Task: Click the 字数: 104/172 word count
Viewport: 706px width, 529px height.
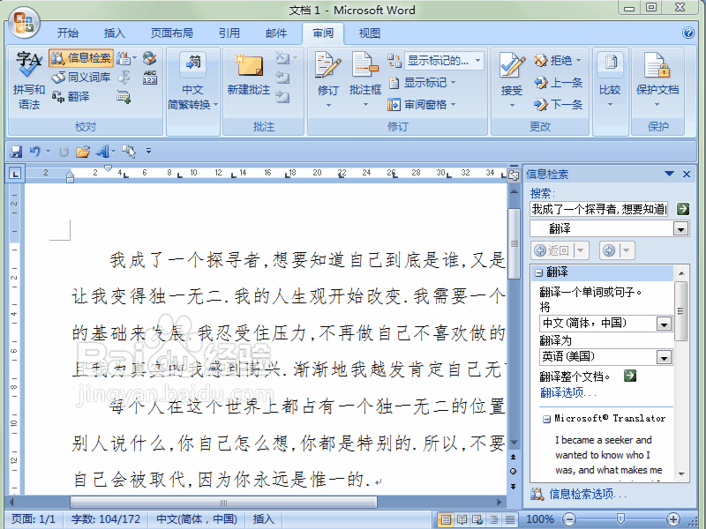Action: [x=106, y=519]
